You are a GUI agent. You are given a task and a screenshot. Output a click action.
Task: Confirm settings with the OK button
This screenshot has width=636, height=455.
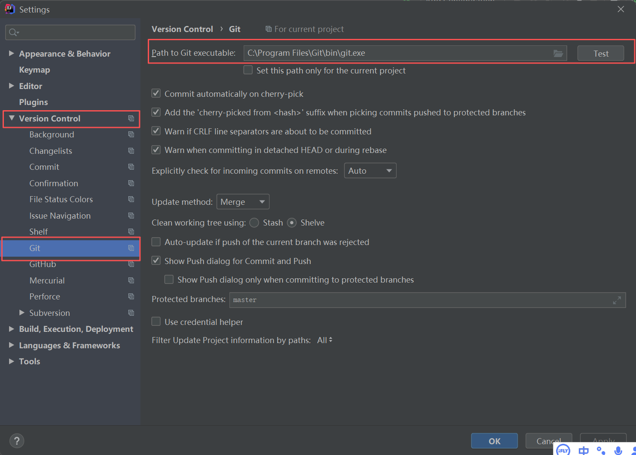pos(494,441)
